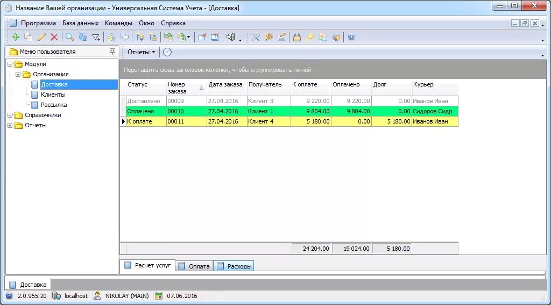Sort by the Курьер column header
Screen dimensions: 551x305
pos(435,88)
